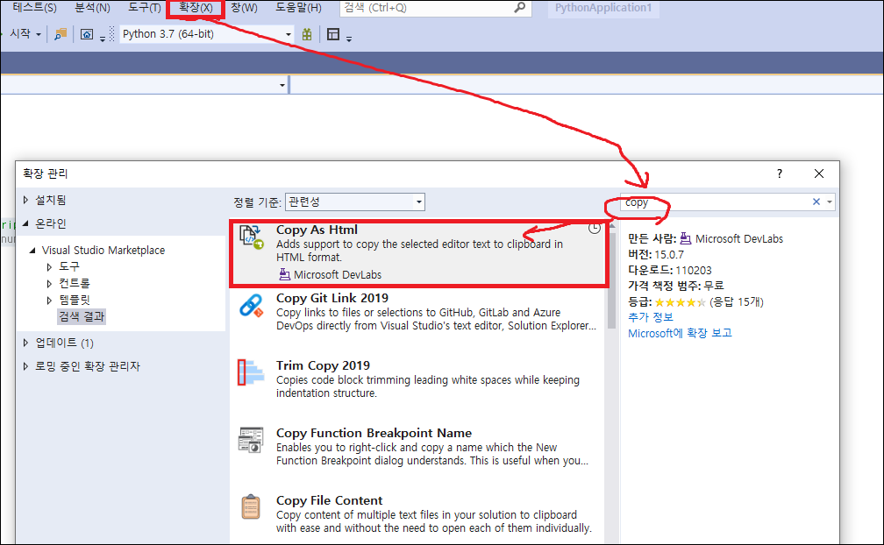Open the 도움말(H) menu
The width and height of the screenshot is (884, 545).
point(298,8)
